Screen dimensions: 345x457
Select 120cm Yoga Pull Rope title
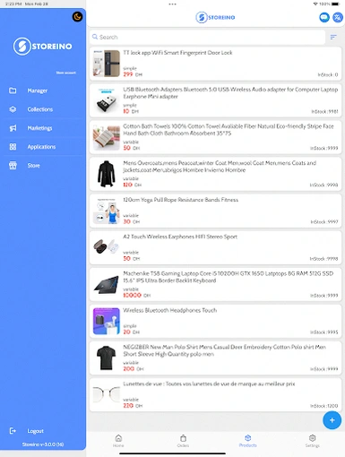181,200
